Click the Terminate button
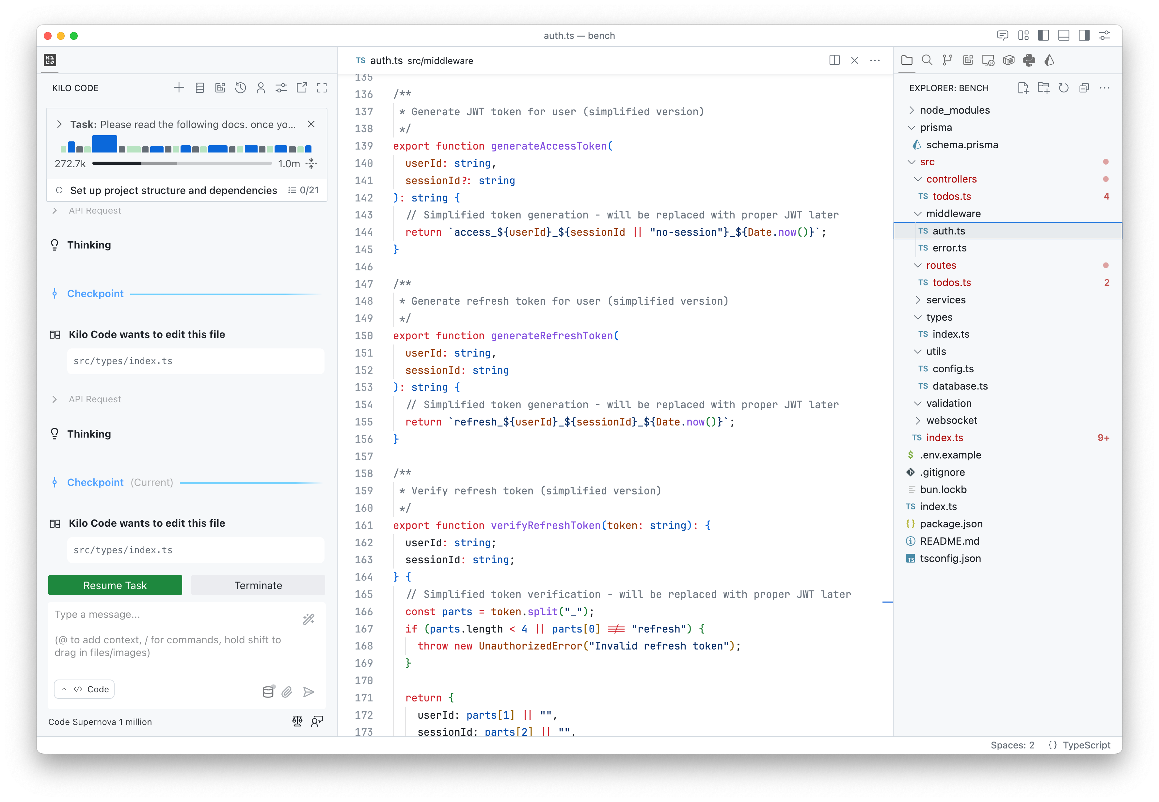 (x=258, y=585)
